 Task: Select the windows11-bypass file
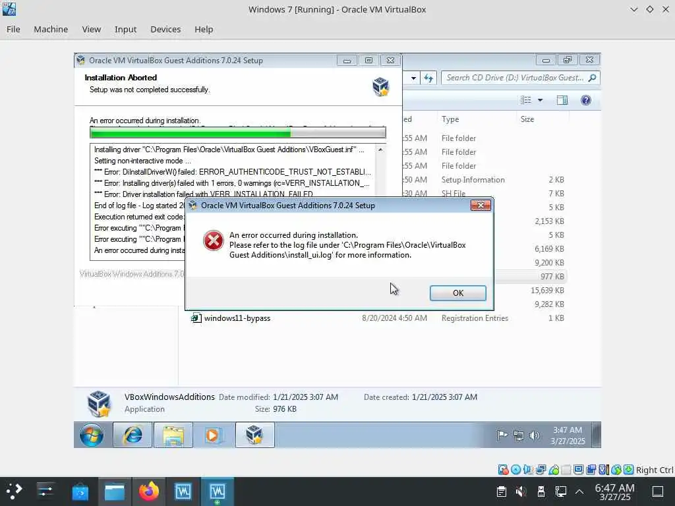click(237, 318)
